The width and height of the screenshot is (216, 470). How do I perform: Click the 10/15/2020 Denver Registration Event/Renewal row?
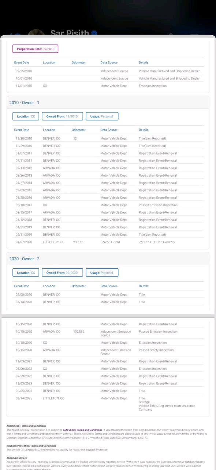coord(108,324)
